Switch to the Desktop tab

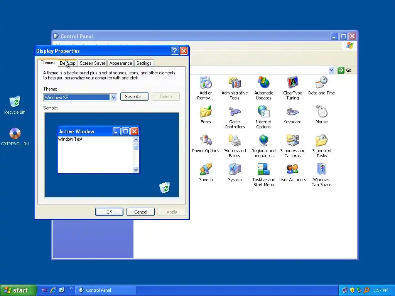tap(68, 63)
